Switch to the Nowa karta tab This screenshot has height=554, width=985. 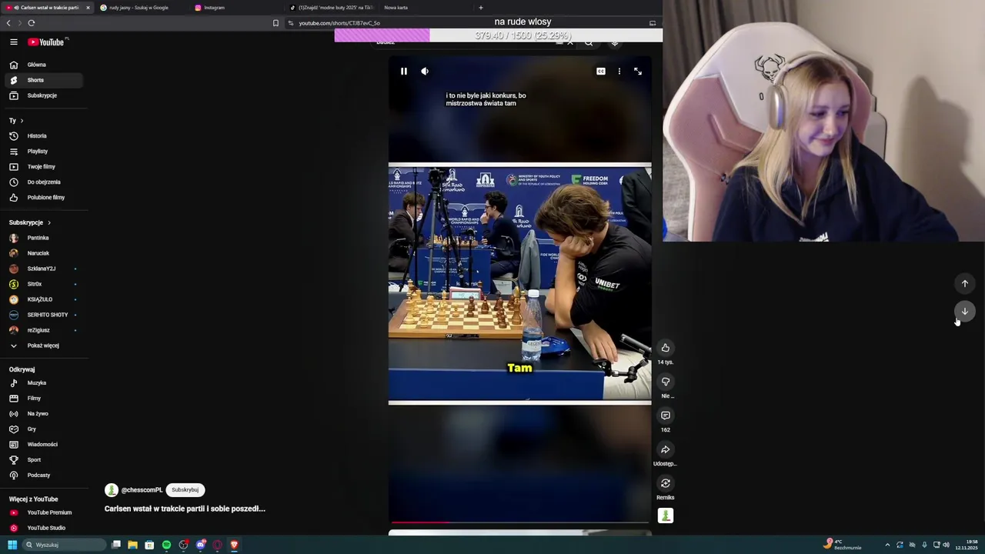396,8
